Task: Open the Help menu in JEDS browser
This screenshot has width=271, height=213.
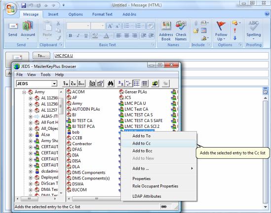Action: (x=59, y=75)
